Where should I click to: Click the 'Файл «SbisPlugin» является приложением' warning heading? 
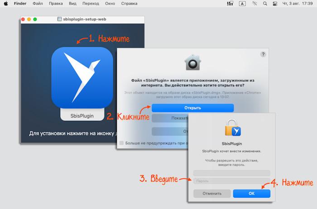pos(192,83)
